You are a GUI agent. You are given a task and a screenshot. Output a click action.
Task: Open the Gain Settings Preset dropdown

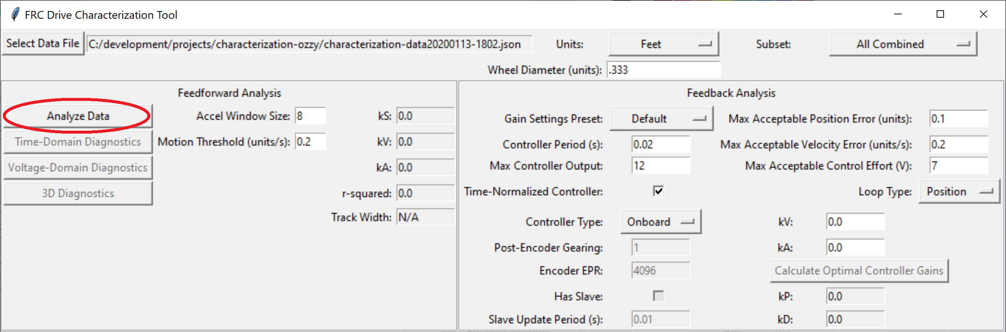(x=661, y=119)
